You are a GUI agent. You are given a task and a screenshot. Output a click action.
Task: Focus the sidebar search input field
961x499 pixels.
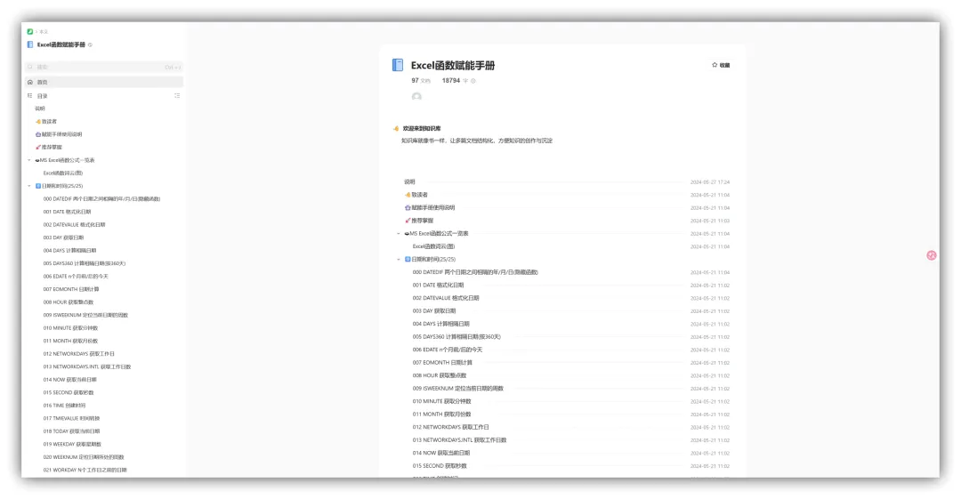coord(104,67)
